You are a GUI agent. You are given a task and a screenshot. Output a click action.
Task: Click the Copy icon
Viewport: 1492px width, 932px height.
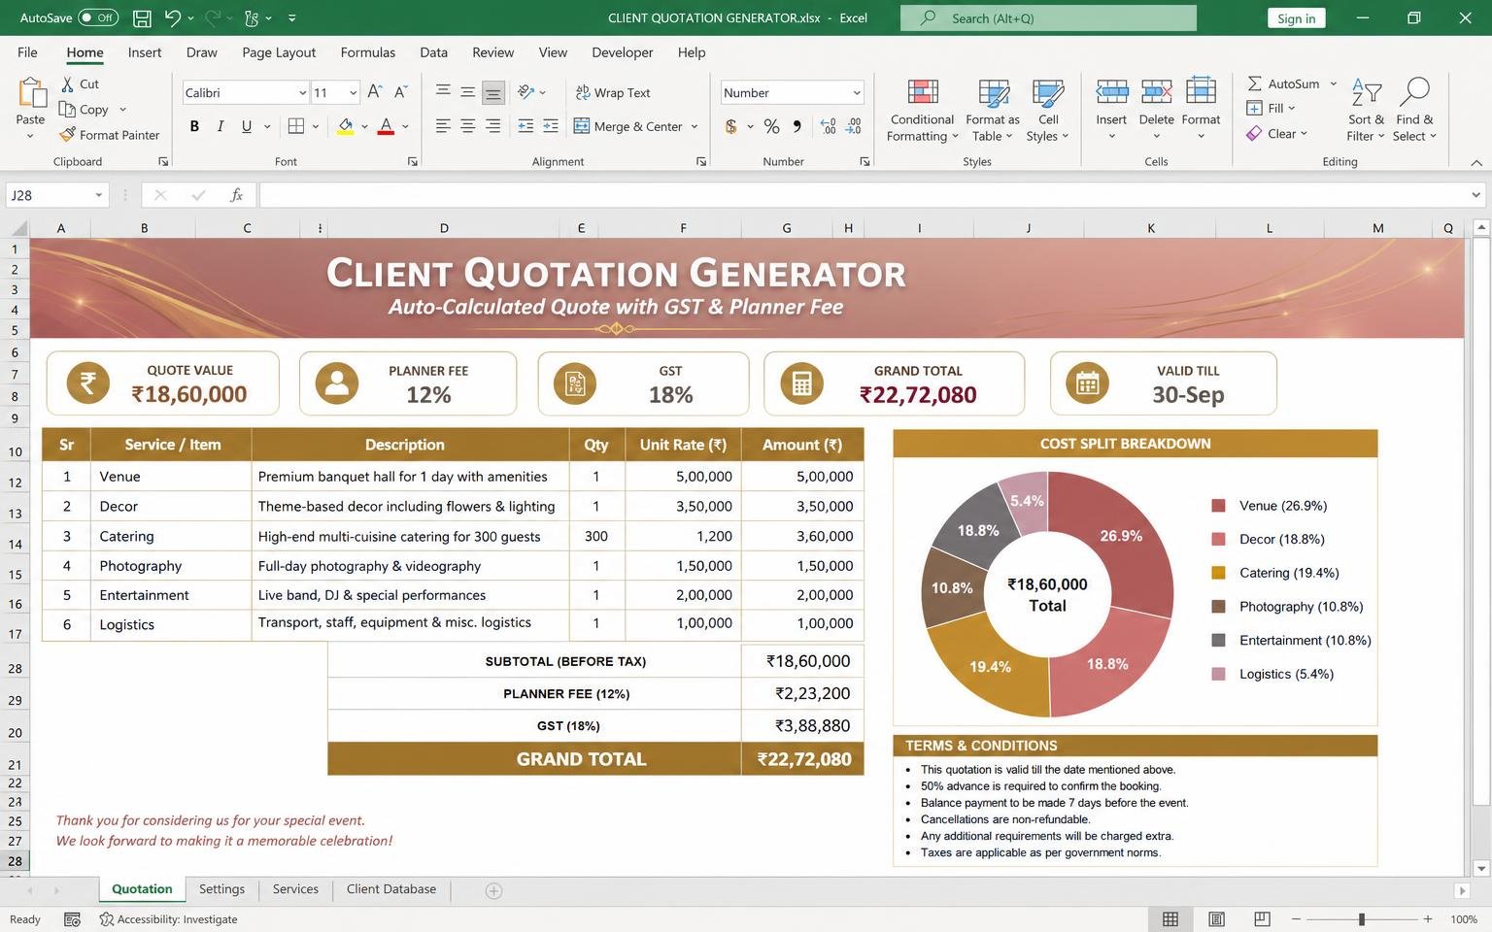click(x=67, y=110)
